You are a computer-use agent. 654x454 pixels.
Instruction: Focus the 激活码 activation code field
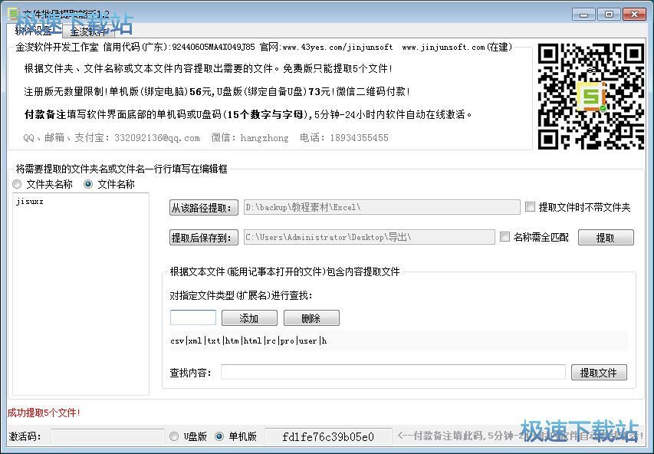[107, 436]
